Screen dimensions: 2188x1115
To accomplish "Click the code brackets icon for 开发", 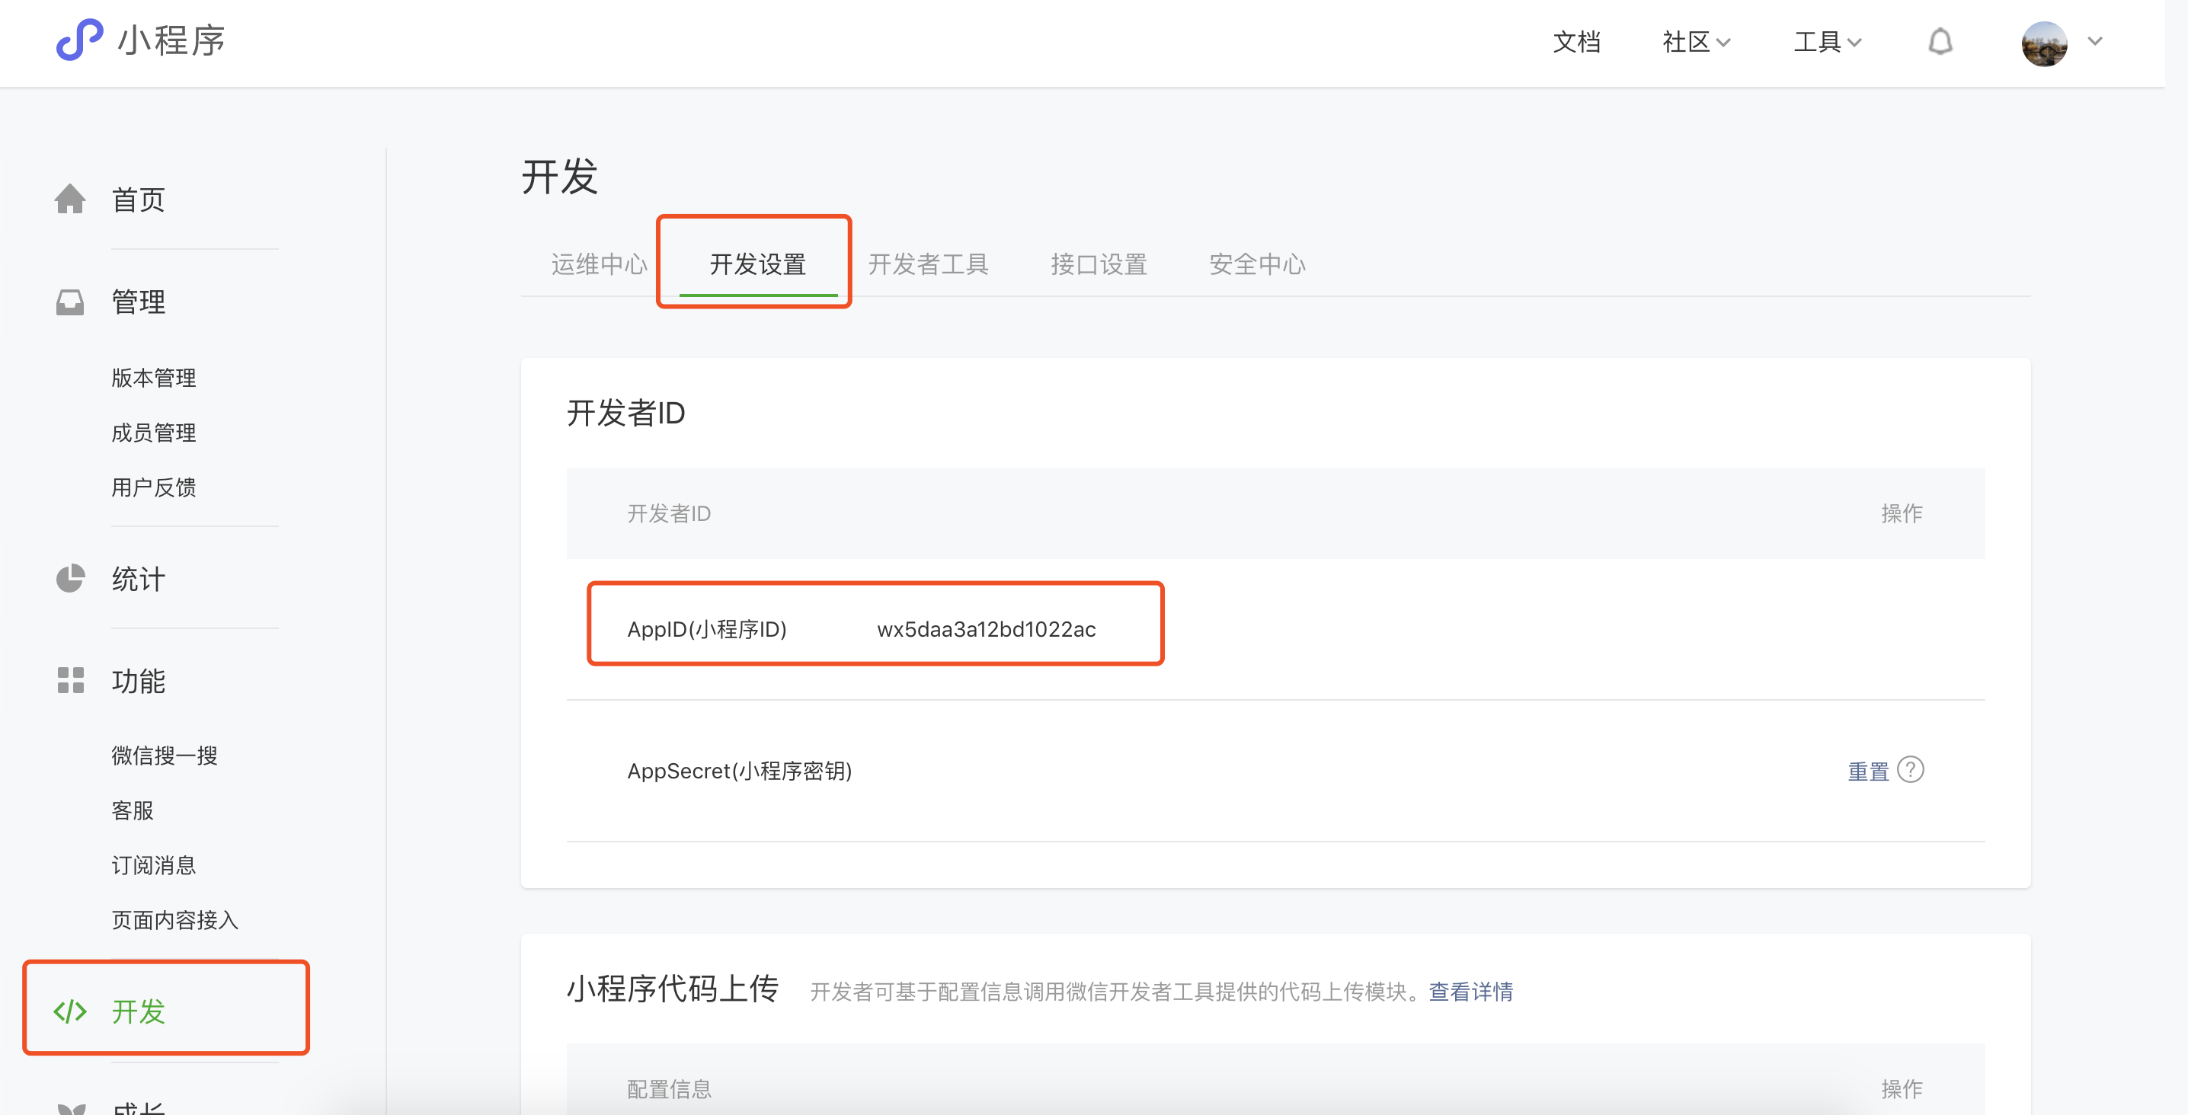I will (x=69, y=1011).
